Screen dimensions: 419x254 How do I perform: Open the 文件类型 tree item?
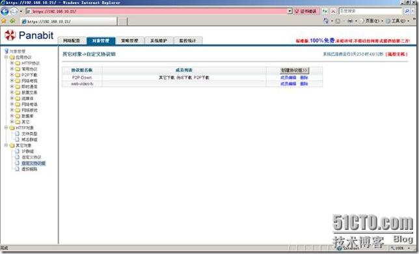point(29,134)
